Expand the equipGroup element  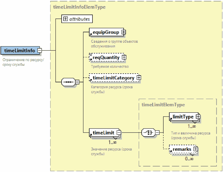click(x=124, y=32)
